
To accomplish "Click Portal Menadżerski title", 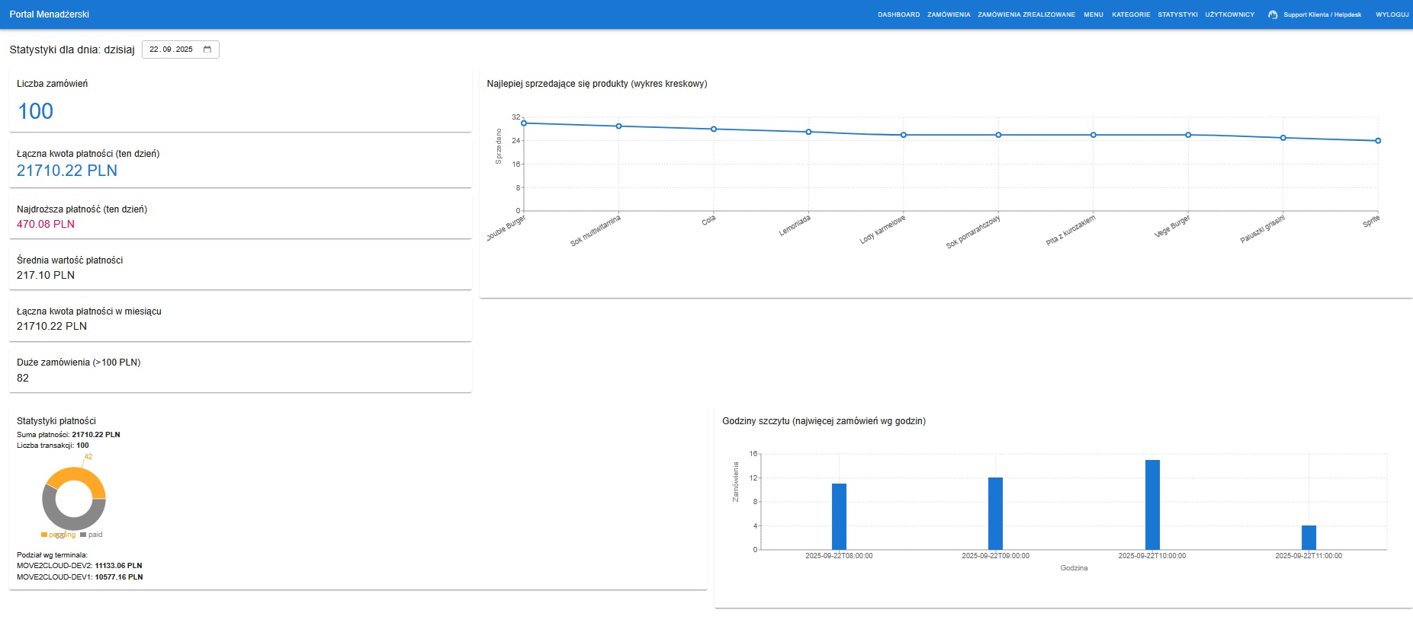I will pos(50,14).
